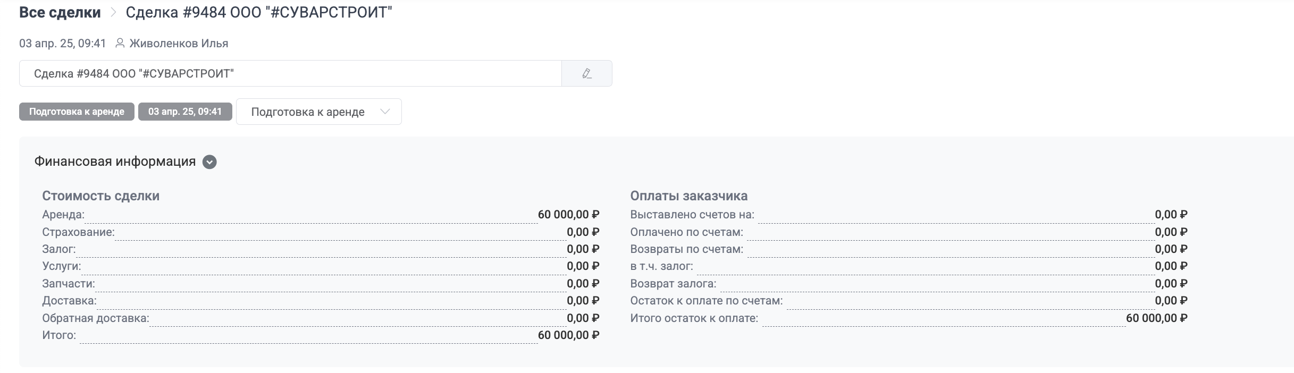1294x373 pixels.
Task: Click the grey Подготовка к аренде status badge
Action: tap(77, 112)
